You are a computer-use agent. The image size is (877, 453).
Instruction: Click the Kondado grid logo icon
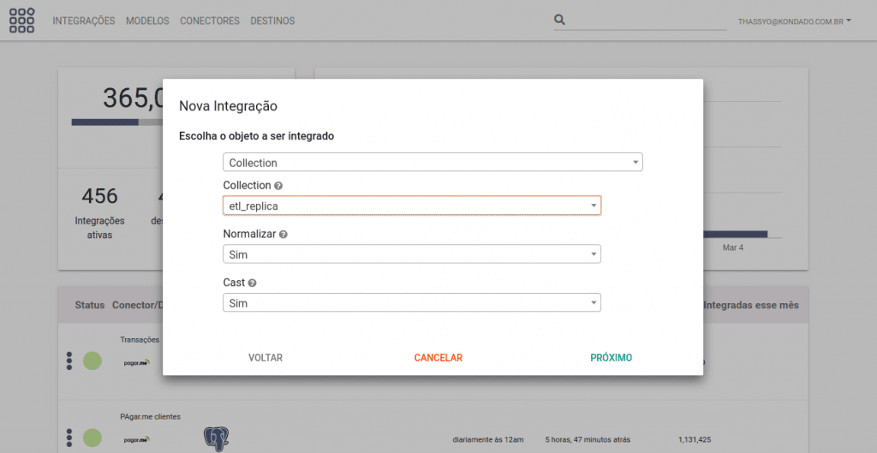21,21
